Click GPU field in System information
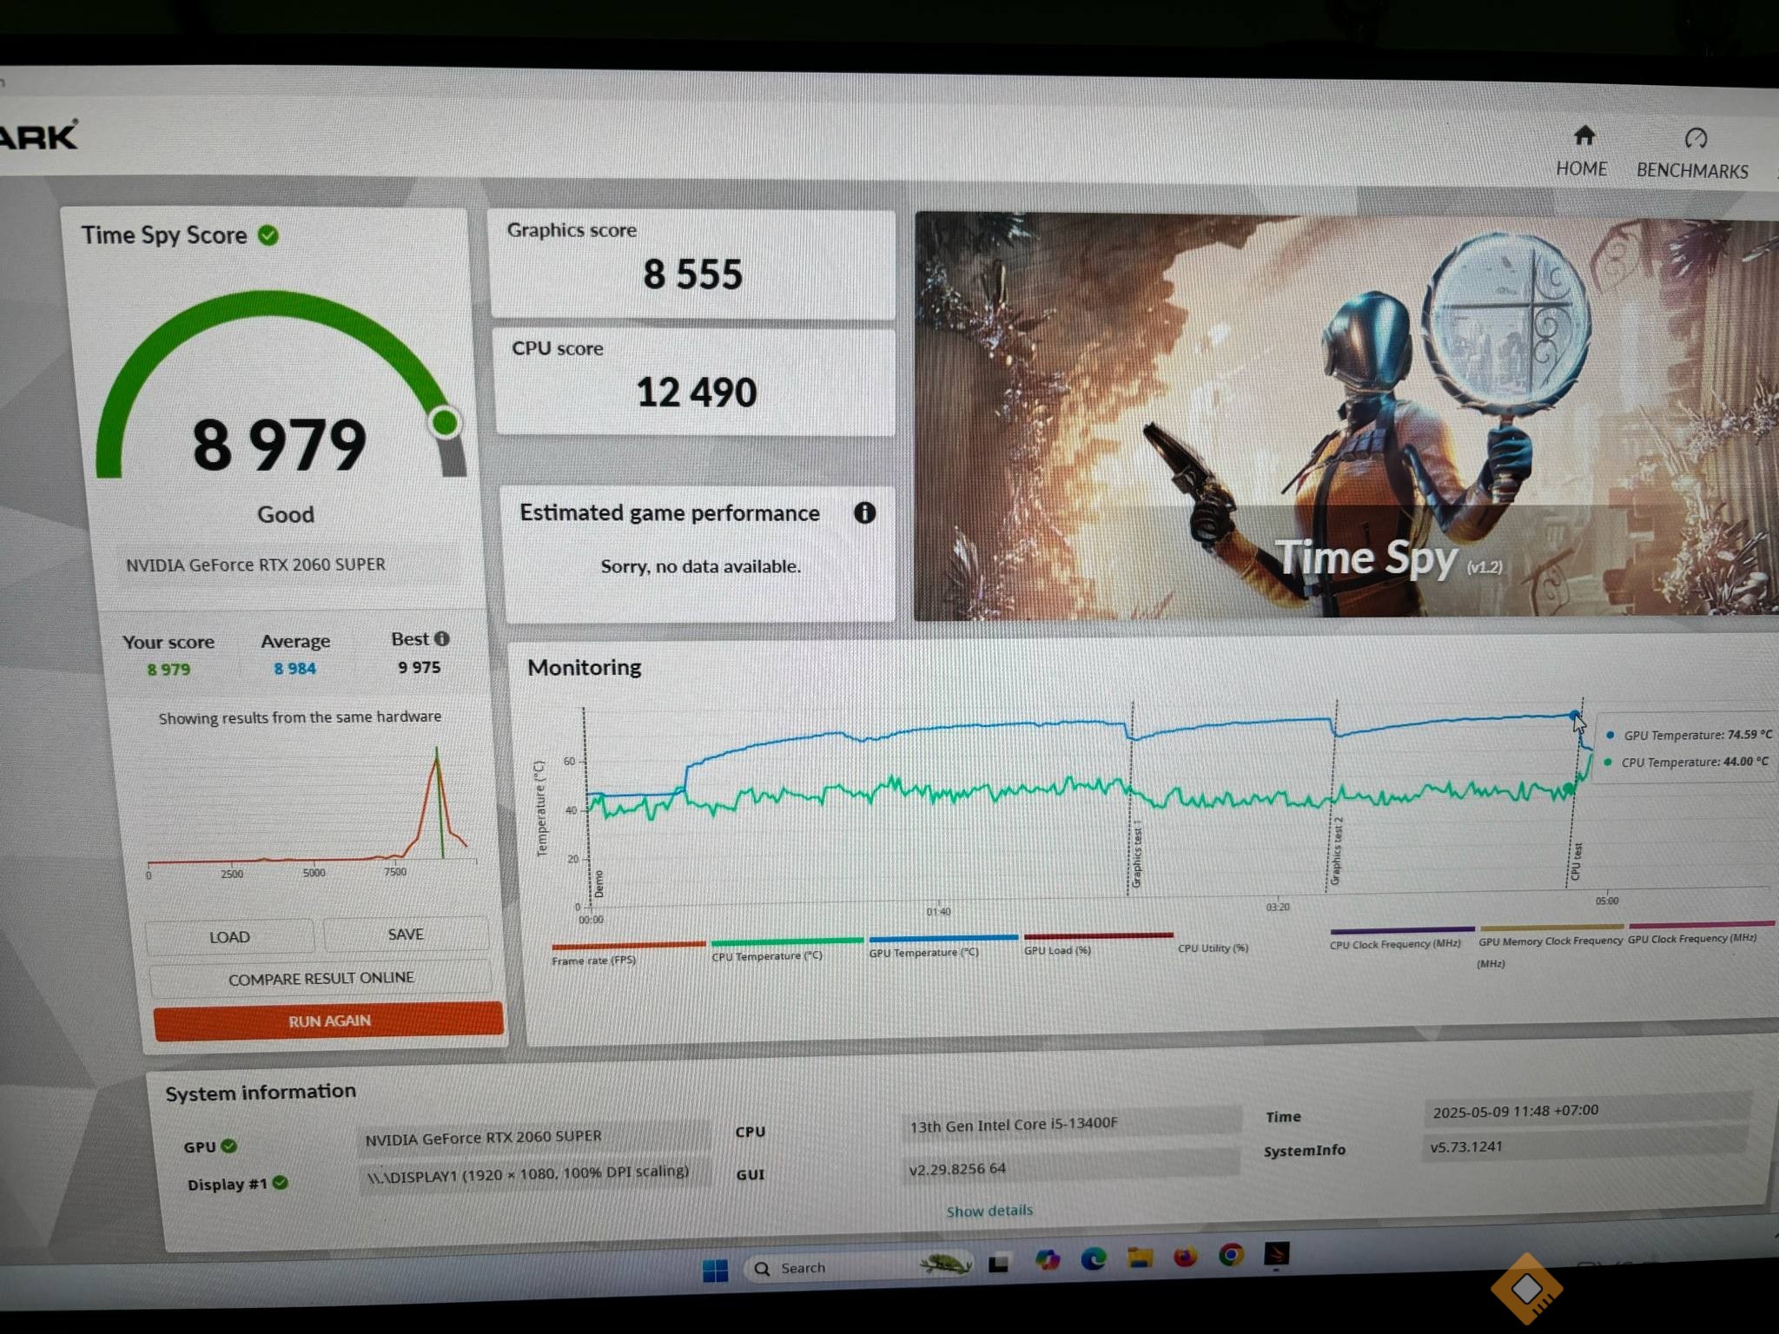Viewport: 1779px width, 1334px height. [x=532, y=1137]
